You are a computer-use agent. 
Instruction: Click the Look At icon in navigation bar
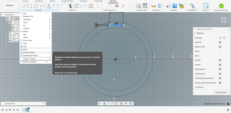click(105, 103)
